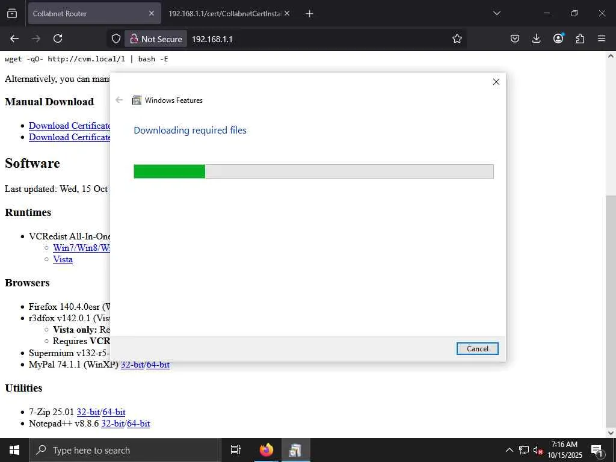Click the Downloading required files text
Screen dimensions: 616x462
(x=190, y=130)
